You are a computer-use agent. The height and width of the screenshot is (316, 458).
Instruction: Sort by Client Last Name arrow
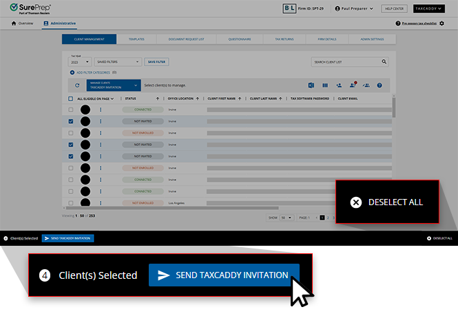(x=280, y=98)
